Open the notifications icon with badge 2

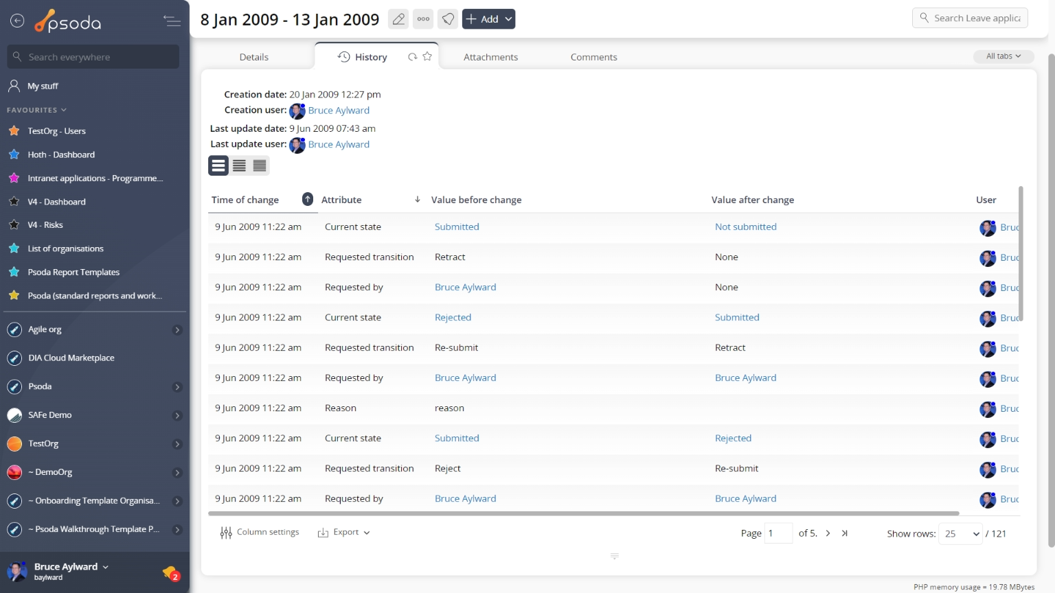[x=171, y=572]
